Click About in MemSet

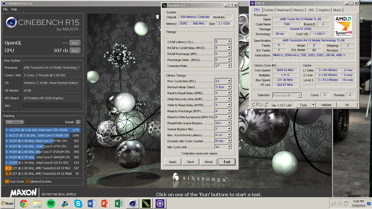coord(208,162)
